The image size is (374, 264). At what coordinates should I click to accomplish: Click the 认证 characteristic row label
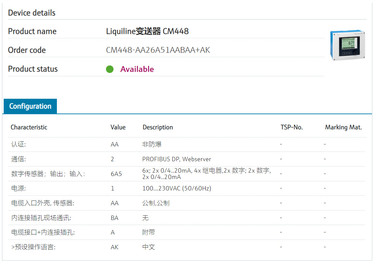click(x=19, y=144)
